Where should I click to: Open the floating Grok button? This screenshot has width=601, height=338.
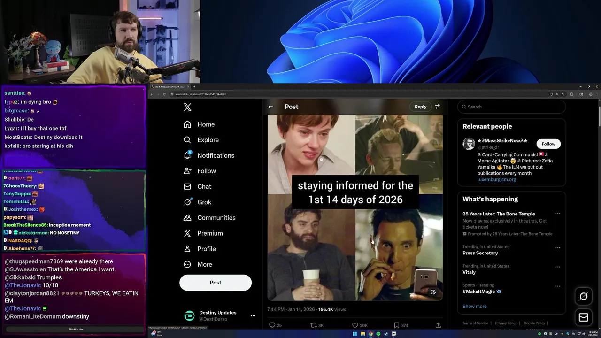pyautogui.click(x=584, y=297)
